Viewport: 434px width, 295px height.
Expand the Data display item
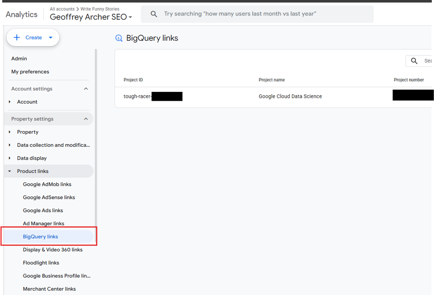[x=10, y=158]
